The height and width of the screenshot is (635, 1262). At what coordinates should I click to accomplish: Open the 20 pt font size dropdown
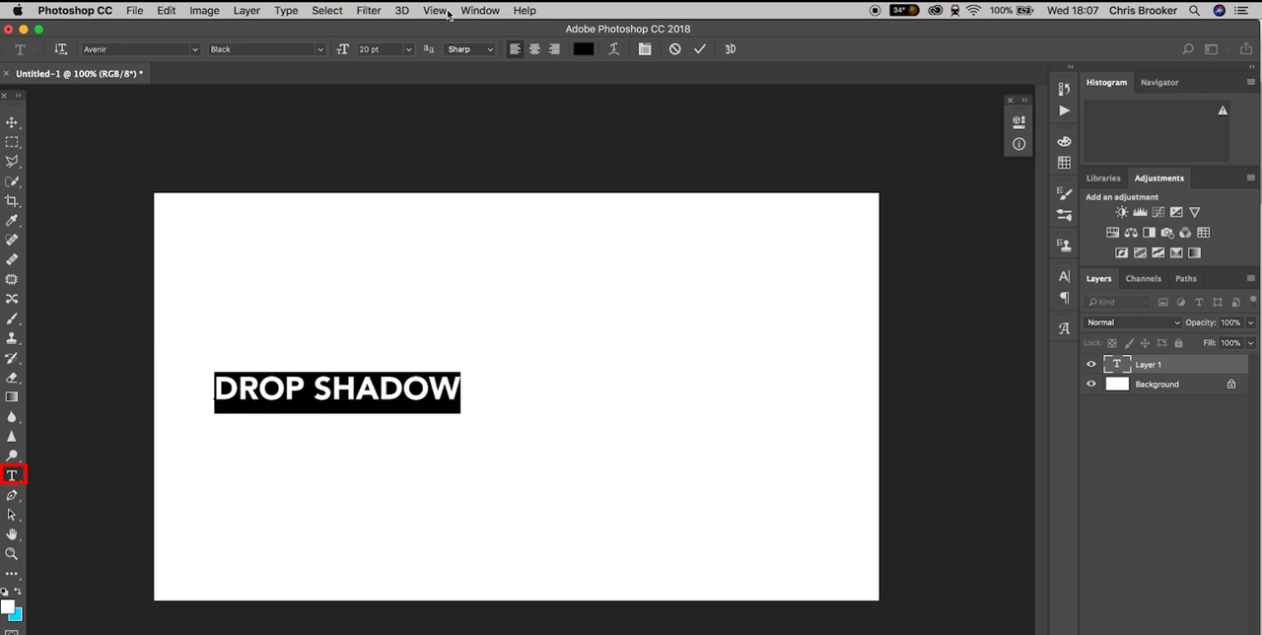point(385,49)
